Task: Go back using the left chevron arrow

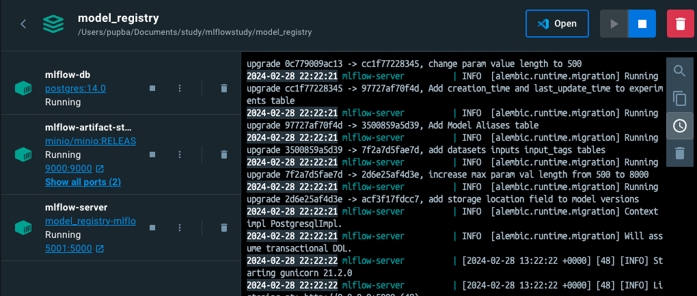Action: [23, 24]
